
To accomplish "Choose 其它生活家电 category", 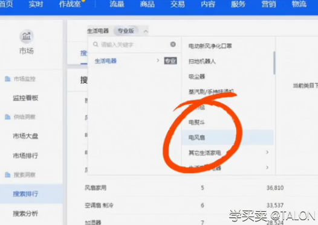I will pos(205,153).
